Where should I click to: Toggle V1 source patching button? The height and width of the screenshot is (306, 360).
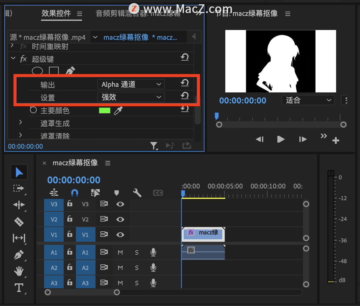point(54,235)
